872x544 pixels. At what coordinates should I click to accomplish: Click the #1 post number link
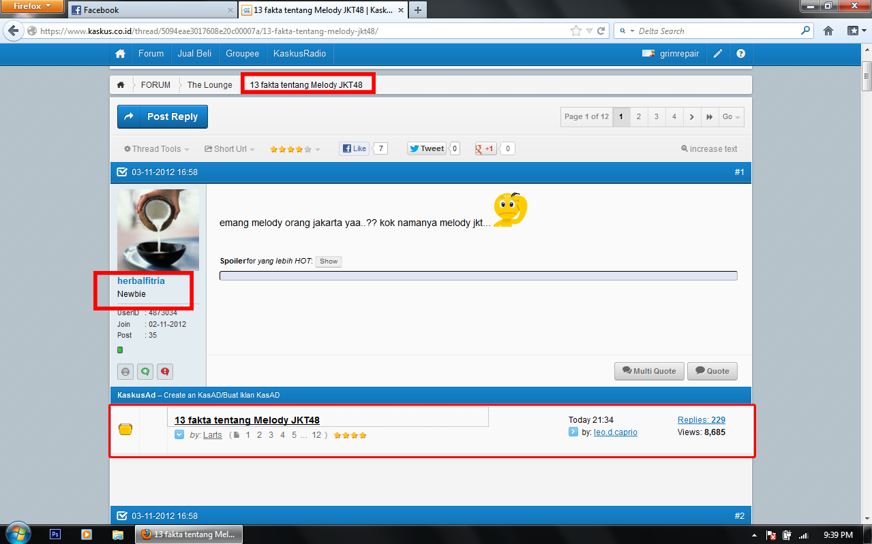739,172
